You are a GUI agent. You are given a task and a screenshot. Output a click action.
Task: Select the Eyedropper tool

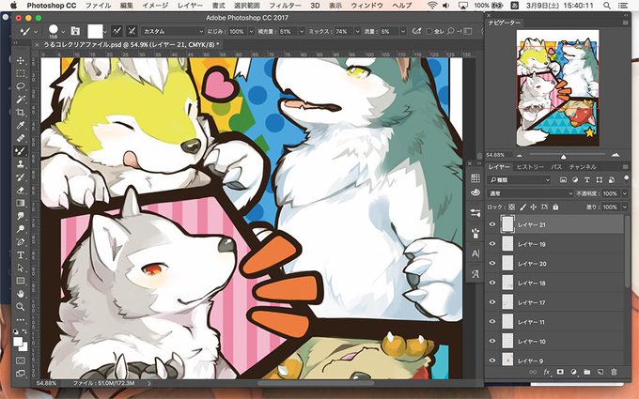21,126
